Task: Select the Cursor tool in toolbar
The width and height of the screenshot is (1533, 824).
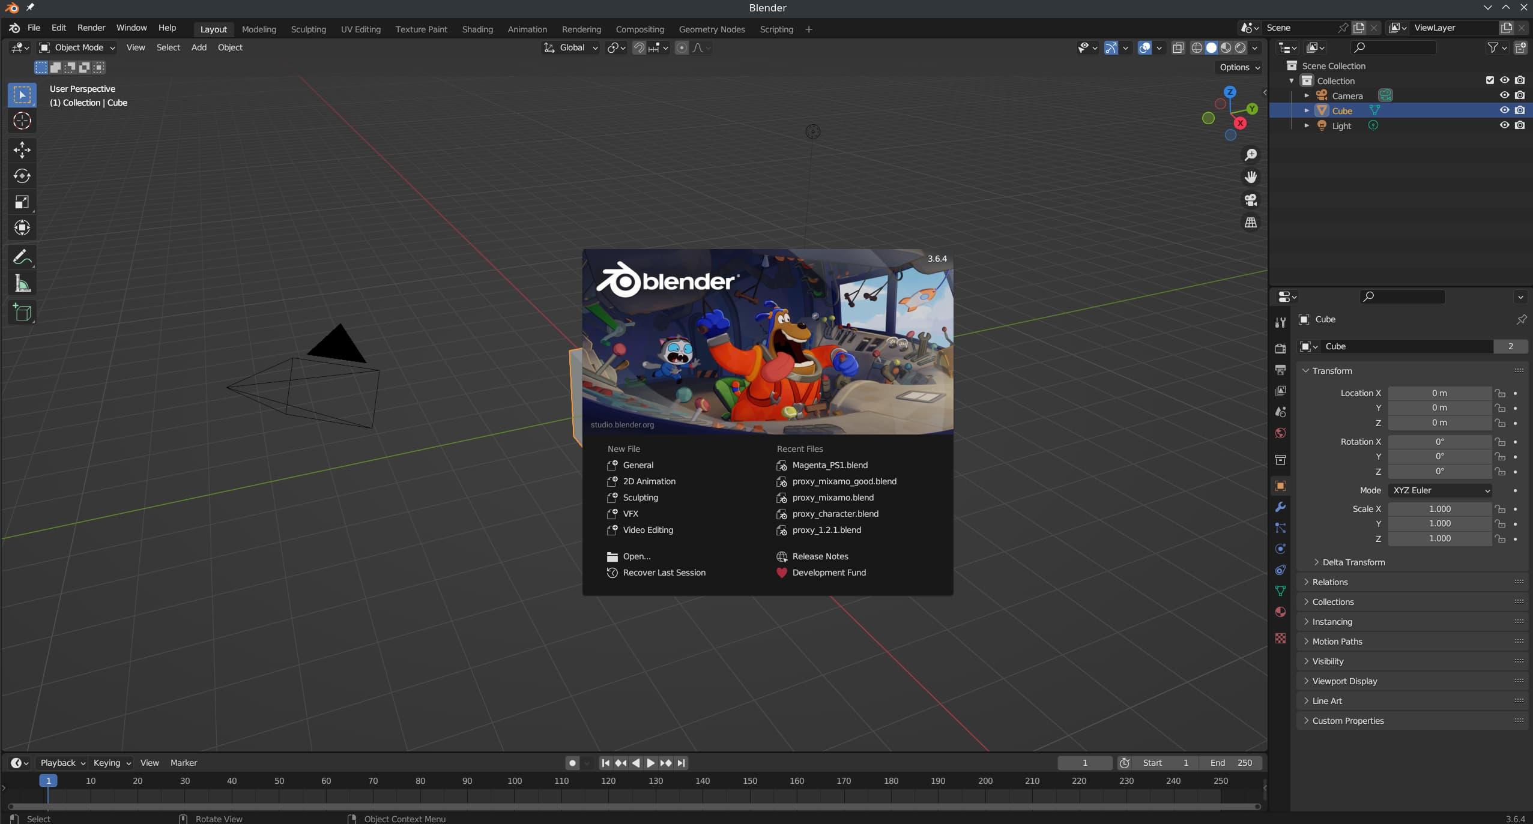Action: click(22, 121)
